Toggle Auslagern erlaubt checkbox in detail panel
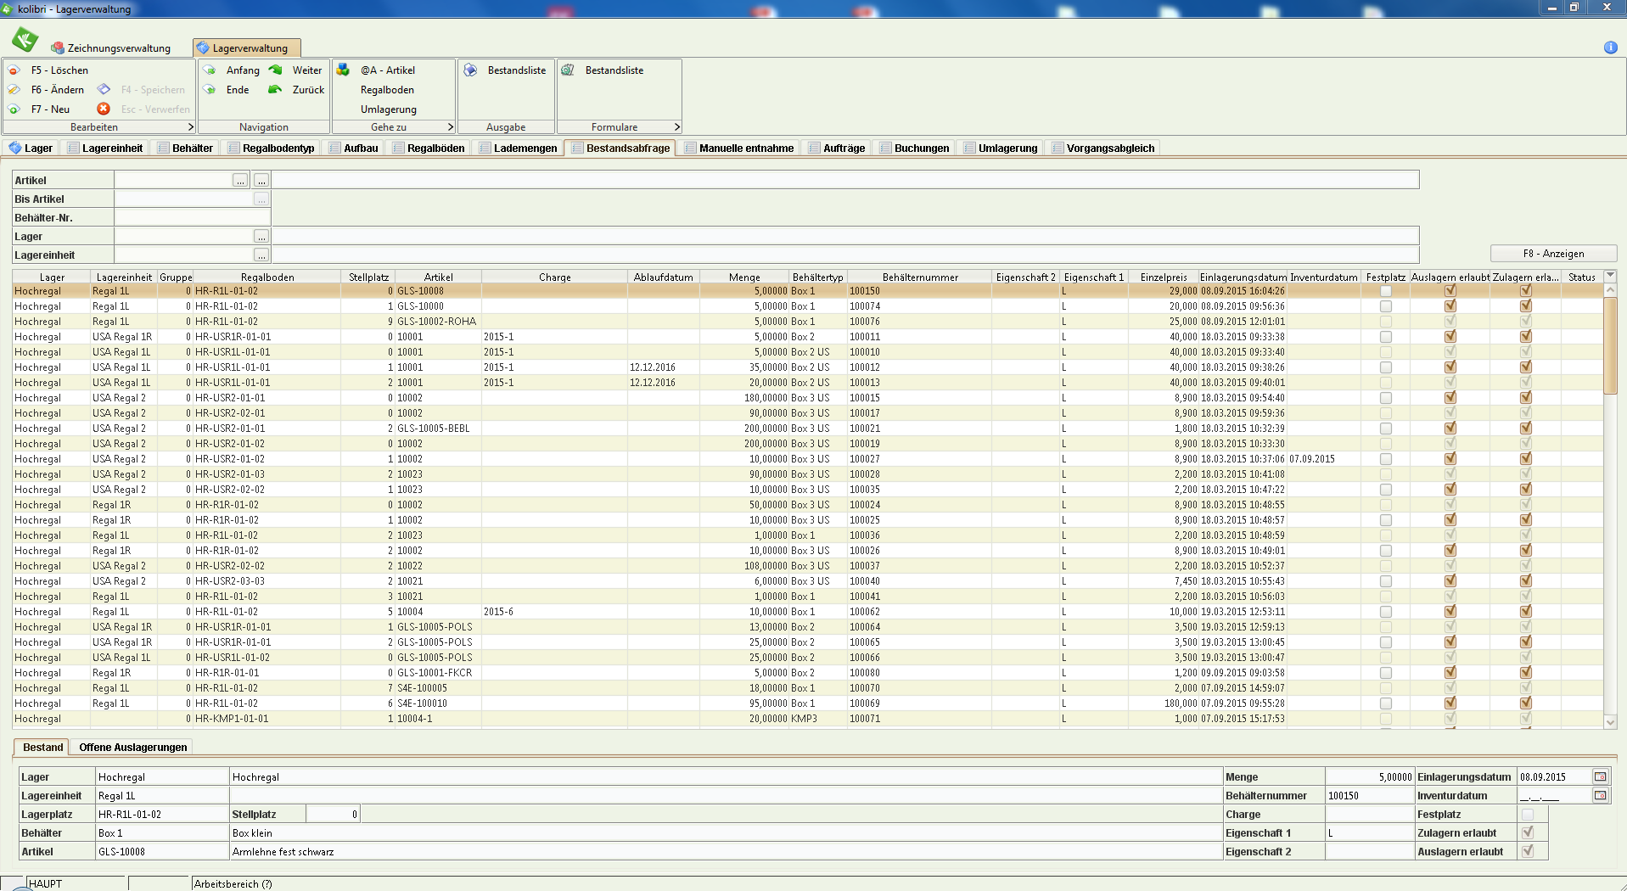Viewport: 1627px width, 891px height. pyautogui.click(x=1528, y=852)
